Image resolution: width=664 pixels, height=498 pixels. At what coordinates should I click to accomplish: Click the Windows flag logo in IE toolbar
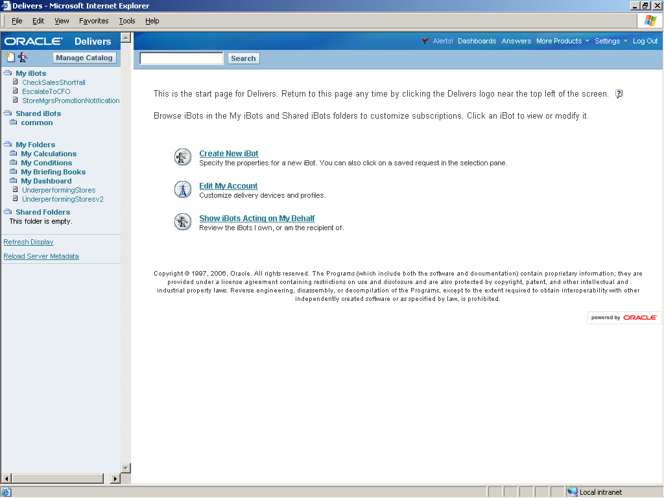coord(650,20)
